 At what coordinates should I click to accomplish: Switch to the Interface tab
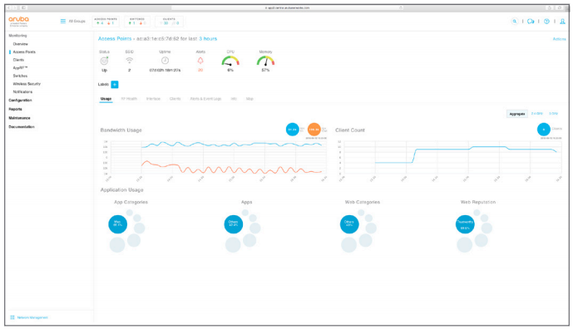153,99
